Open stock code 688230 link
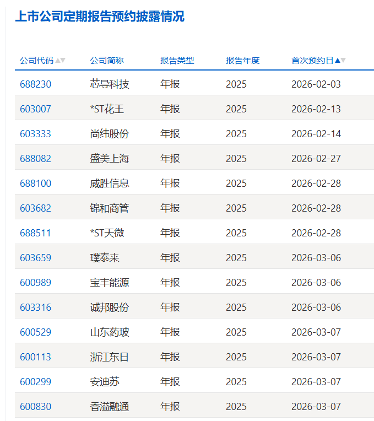 click(x=35, y=84)
